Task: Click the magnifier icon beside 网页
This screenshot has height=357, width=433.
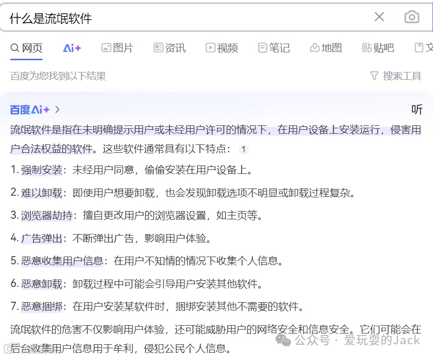Action: tap(15, 48)
